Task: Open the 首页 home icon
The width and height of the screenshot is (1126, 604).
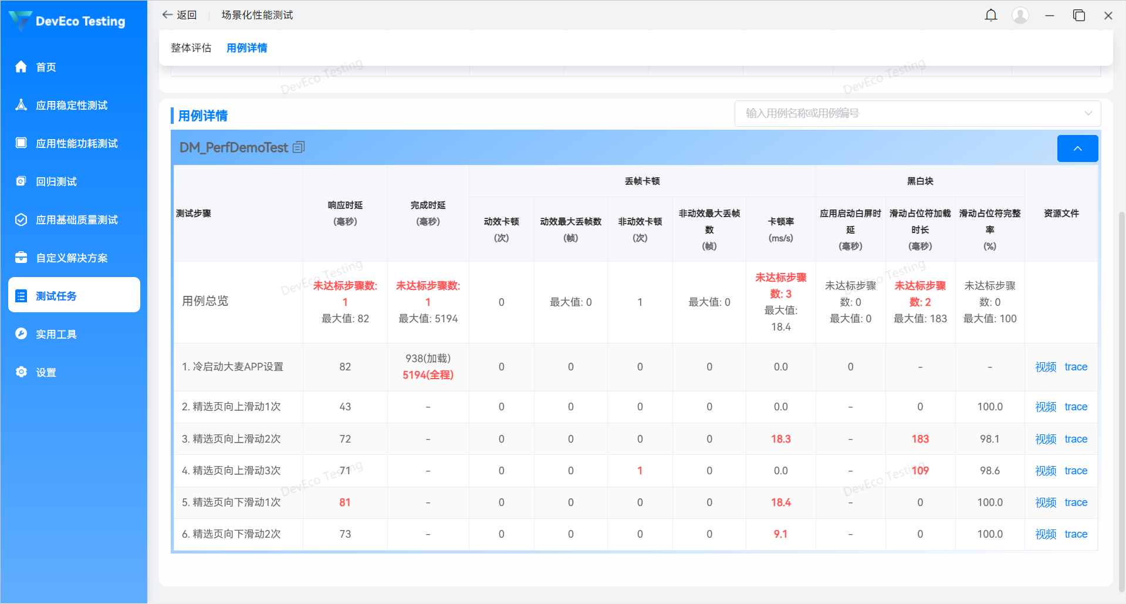Action: [x=21, y=67]
